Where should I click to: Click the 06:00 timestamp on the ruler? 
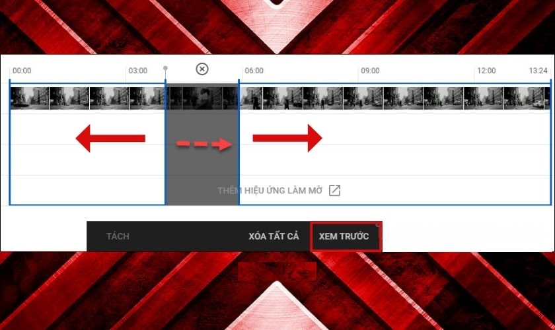[254, 71]
